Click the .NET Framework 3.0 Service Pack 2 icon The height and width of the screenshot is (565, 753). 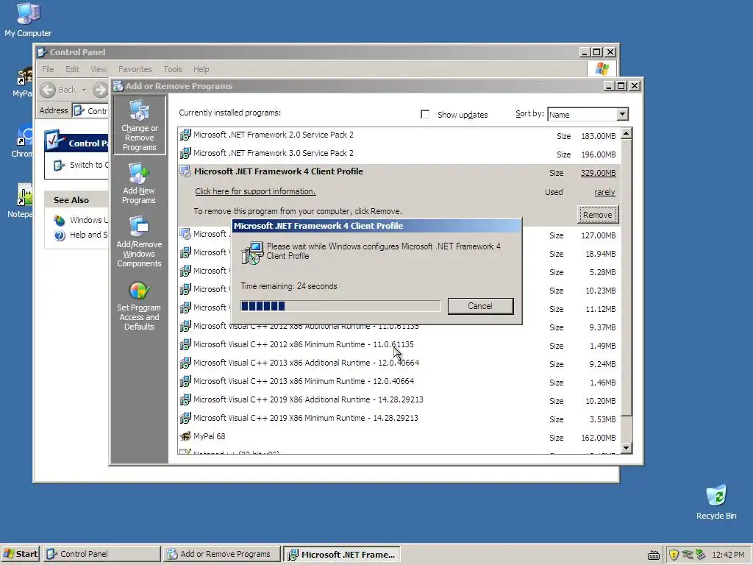[185, 153]
